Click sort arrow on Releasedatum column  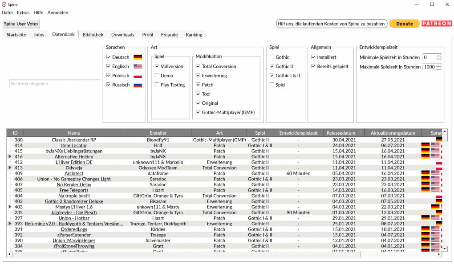pos(360,133)
